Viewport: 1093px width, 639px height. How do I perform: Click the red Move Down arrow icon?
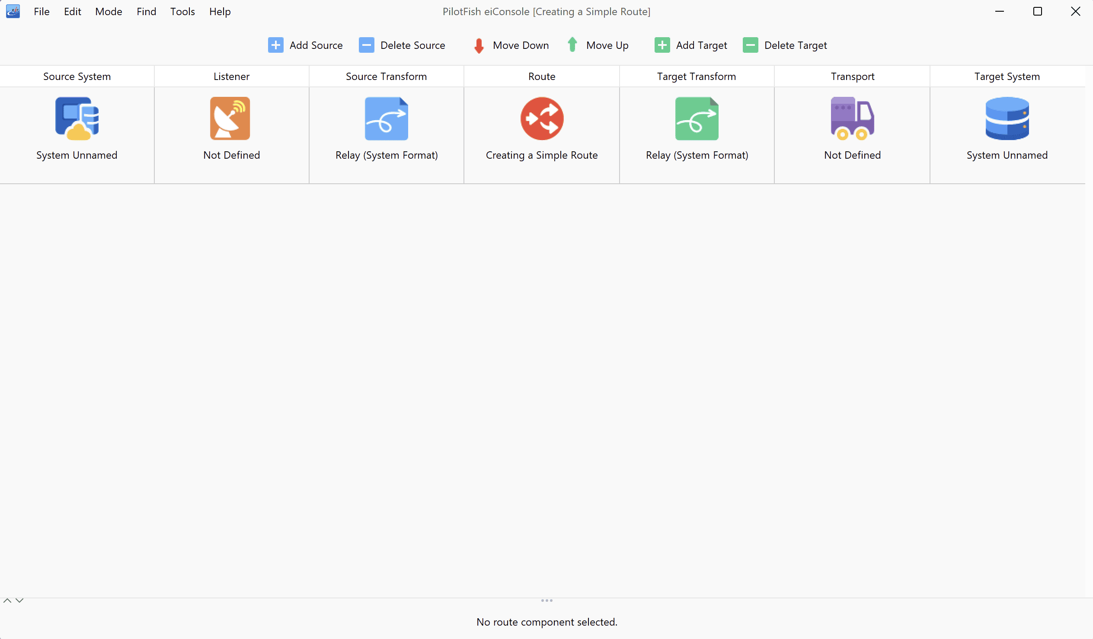click(479, 45)
